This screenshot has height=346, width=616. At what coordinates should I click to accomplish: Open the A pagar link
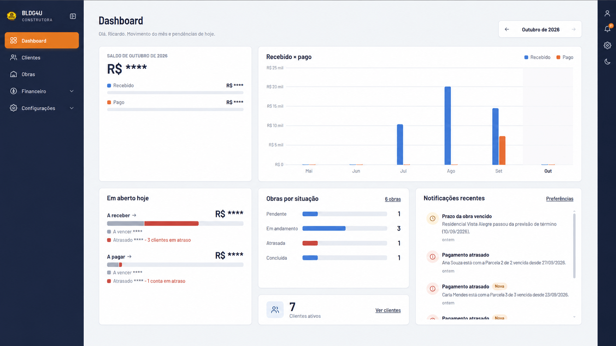point(119,257)
